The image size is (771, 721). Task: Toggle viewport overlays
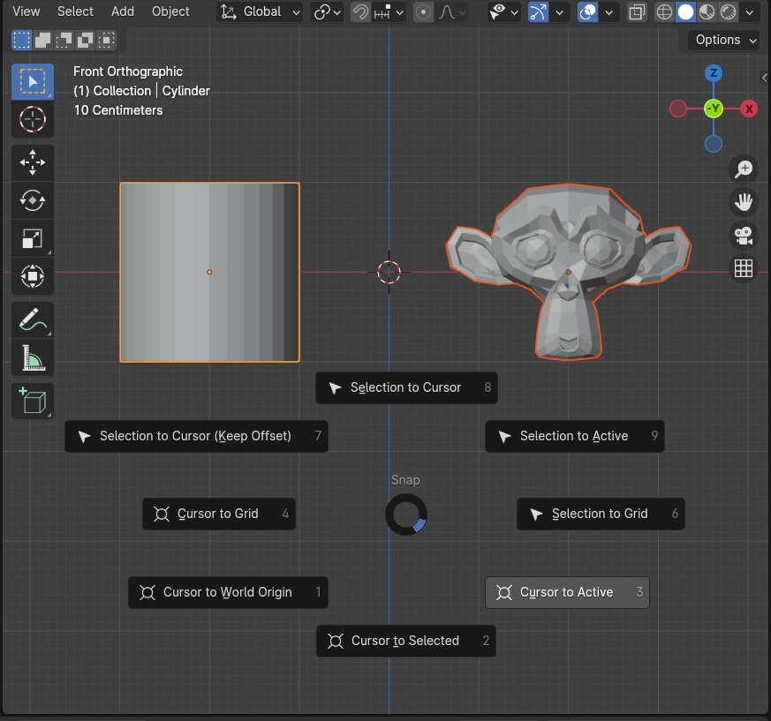[587, 11]
